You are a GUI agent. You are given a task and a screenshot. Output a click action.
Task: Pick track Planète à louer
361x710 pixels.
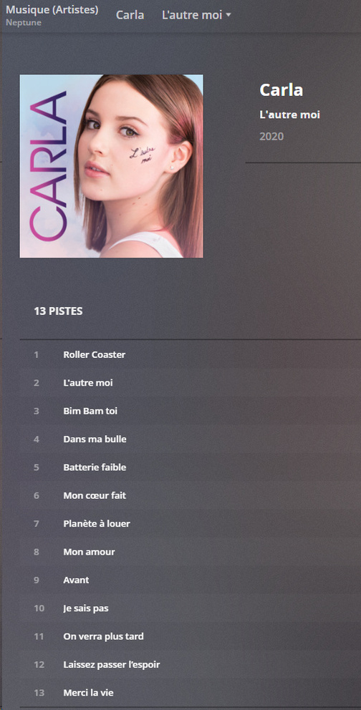191,523
